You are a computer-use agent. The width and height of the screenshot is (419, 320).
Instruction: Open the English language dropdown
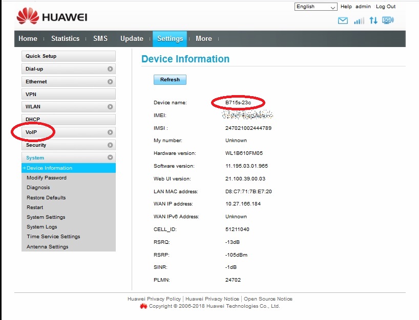coord(316,7)
